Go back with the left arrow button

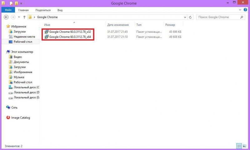[6, 17]
